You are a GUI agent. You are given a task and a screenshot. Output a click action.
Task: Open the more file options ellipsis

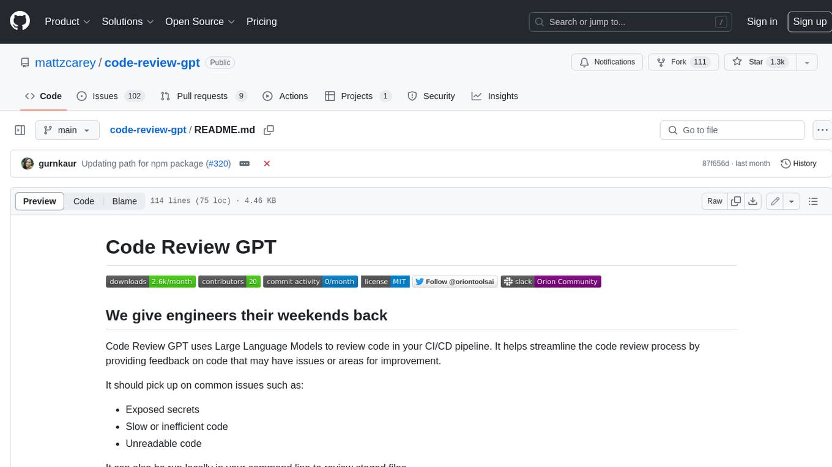(822, 130)
